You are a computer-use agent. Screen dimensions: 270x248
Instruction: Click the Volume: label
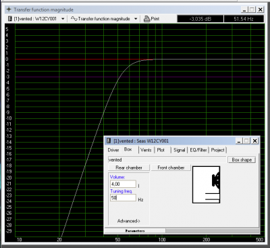(x=117, y=177)
